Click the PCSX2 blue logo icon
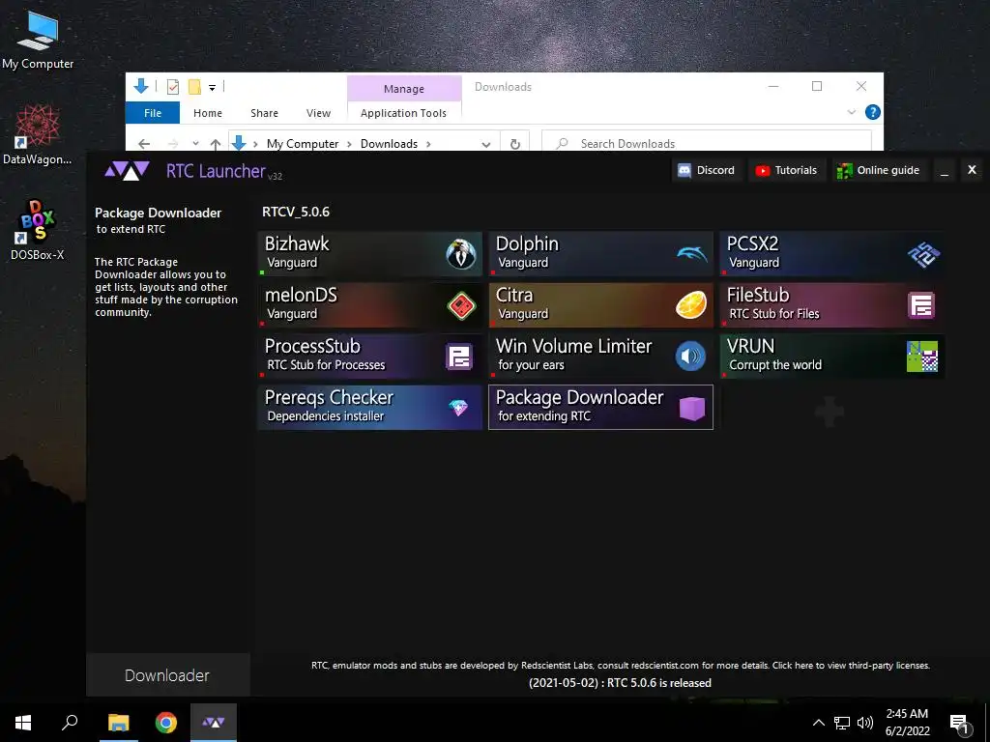The width and height of the screenshot is (990, 742). point(923,254)
